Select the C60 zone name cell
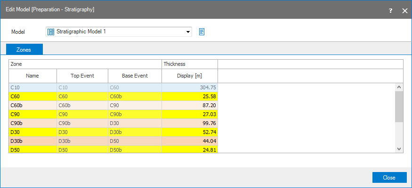412x188 pixels. pyautogui.click(x=32, y=96)
